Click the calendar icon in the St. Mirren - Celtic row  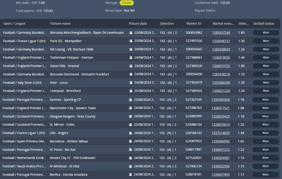130,125
